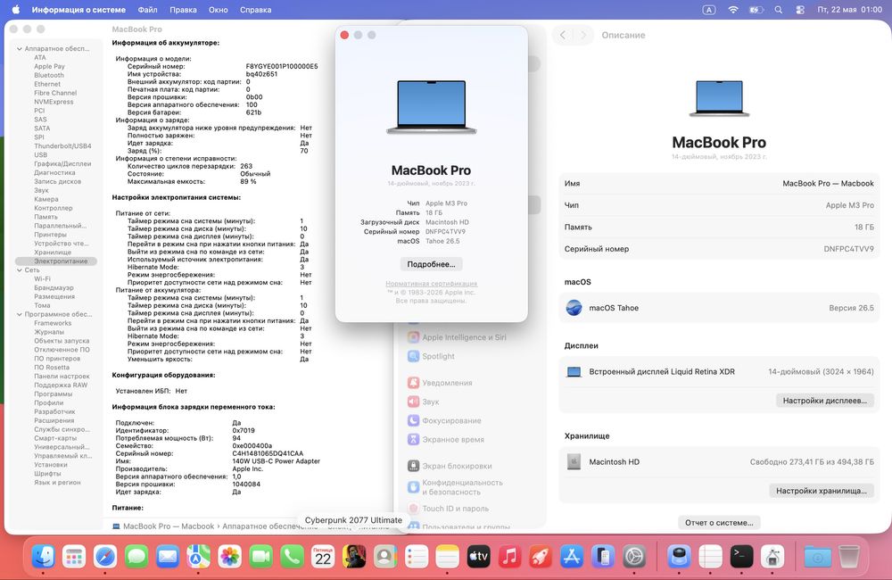Screen dimensions: 892x580
Task: Open Control Center from the menu bar
Action: click(800, 10)
